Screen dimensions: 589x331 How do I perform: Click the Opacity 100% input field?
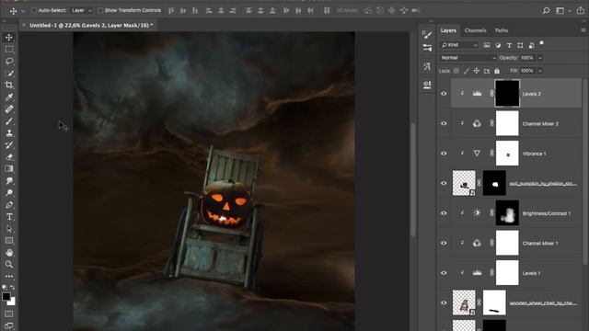(x=527, y=58)
